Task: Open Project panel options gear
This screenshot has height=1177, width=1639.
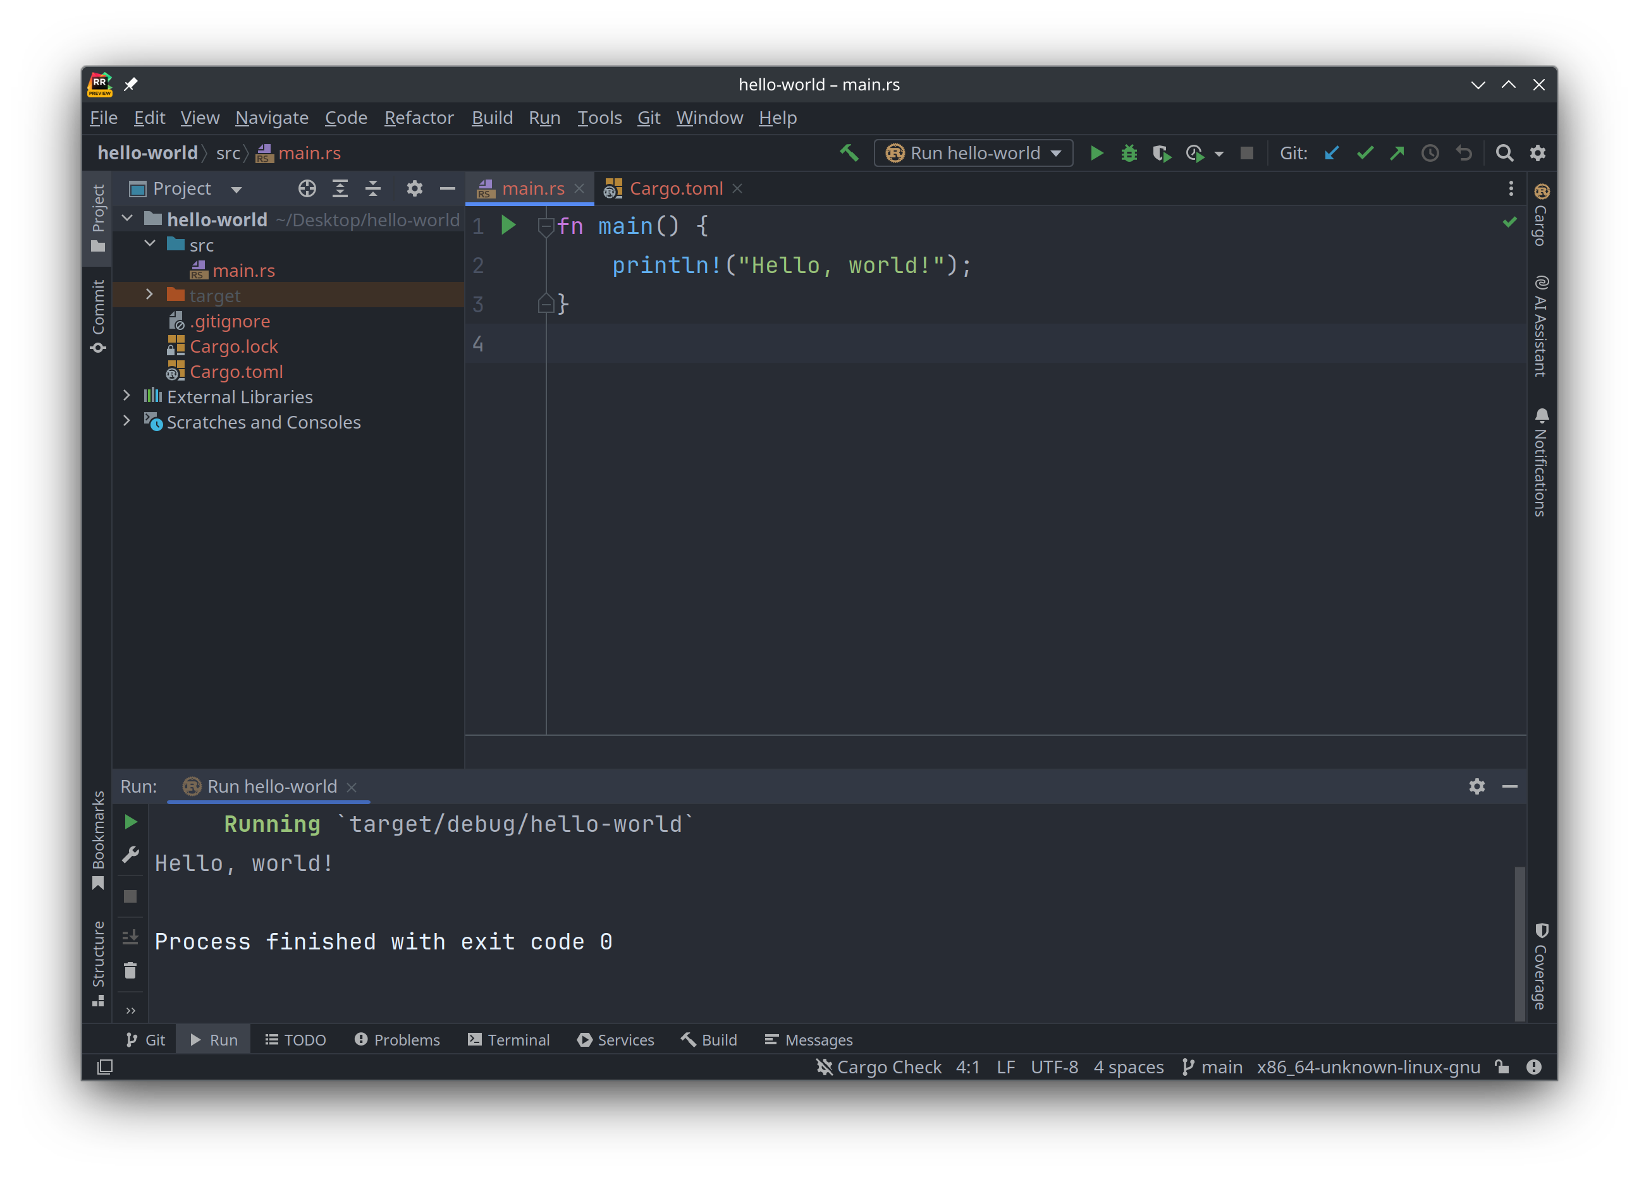Action: click(414, 188)
